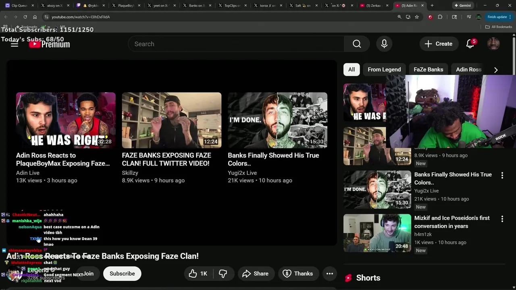
Task: Open Mizkif and Ice Poseidon's first conversation title
Action: (452, 222)
